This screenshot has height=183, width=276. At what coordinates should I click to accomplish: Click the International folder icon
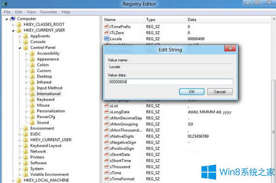point(32,94)
